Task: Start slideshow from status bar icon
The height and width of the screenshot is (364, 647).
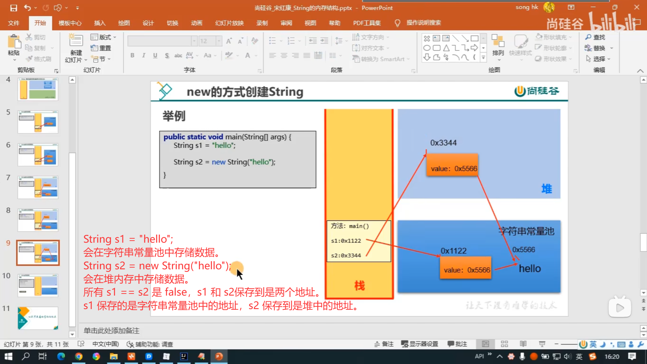Action: click(x=542, y=344)
